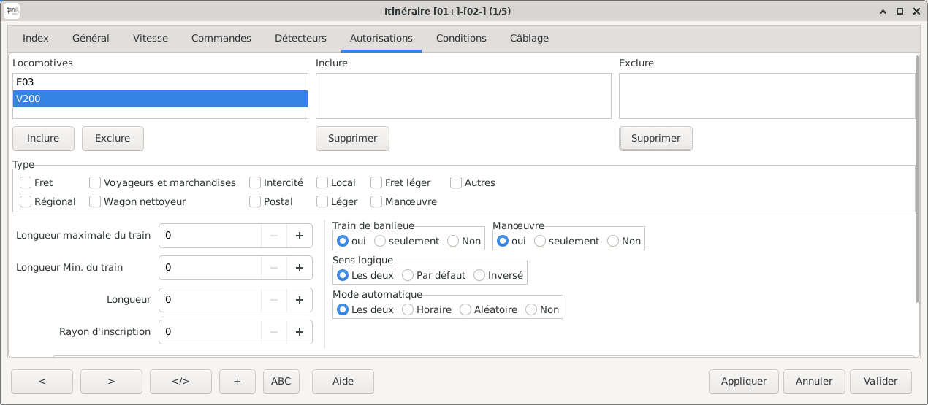Select Non for Train de banlieue
Viewport: 928px width, 405px height.
[x=453, y=241]
